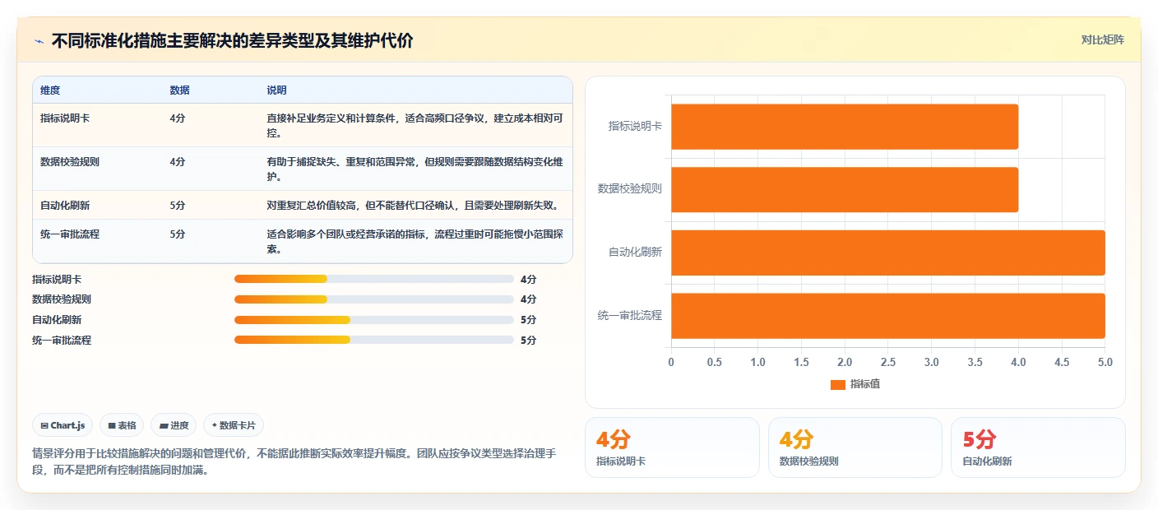Click description starting 对重复汇总价值较高
This screenshot has width=1158, height=510.
click(413, 205)
